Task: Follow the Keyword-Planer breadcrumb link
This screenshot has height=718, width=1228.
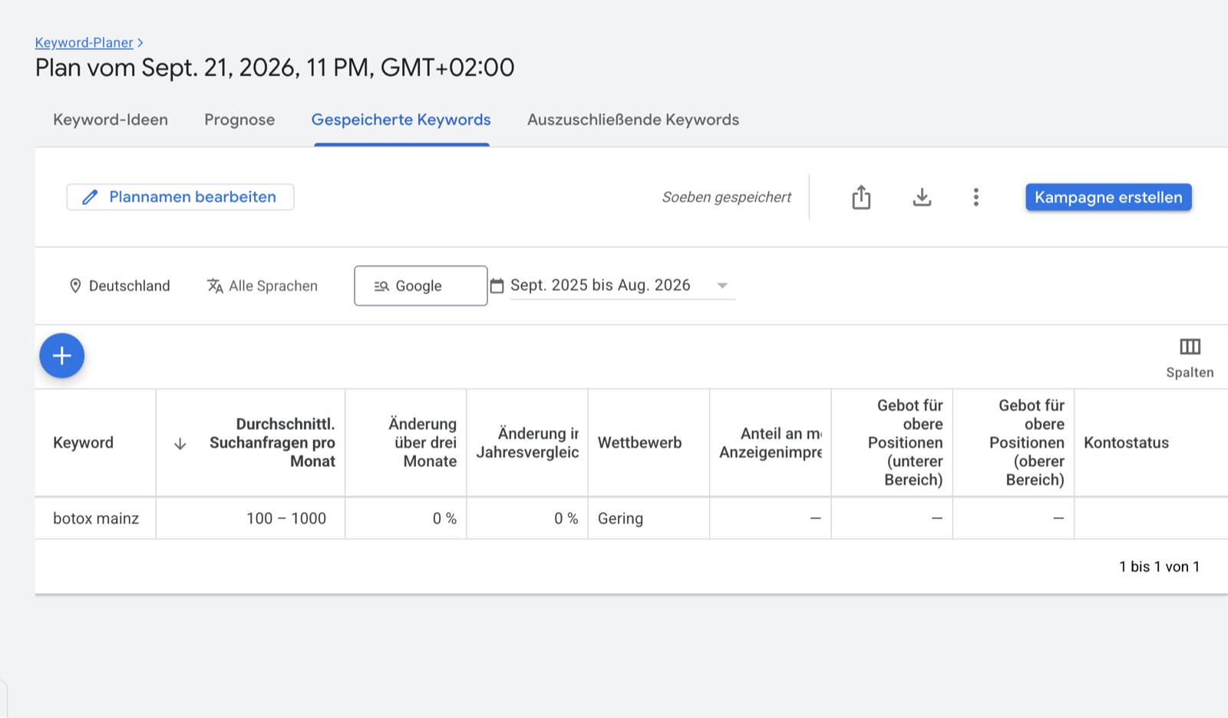Action: click(x=84, y=43)
